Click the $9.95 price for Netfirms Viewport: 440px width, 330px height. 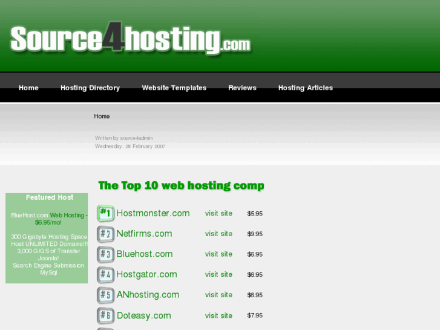point(255,234)
